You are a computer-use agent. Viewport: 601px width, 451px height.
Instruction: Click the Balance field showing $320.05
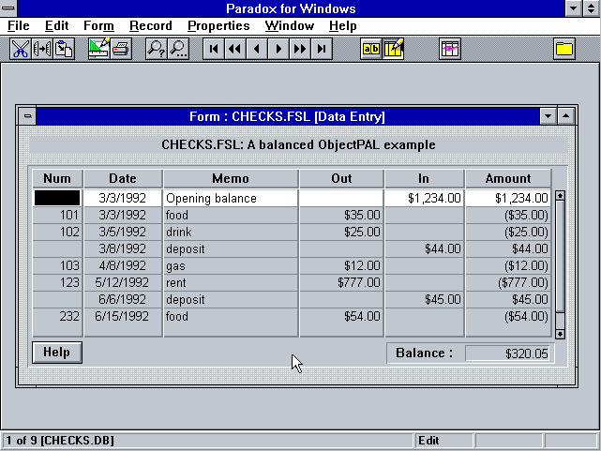coord(508,353)
